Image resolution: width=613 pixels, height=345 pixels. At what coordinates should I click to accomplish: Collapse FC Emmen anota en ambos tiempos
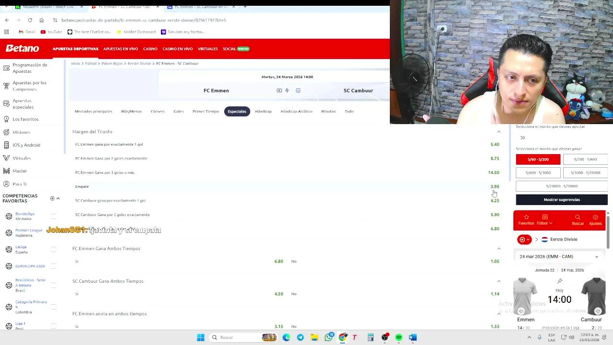tap(499, 314)
